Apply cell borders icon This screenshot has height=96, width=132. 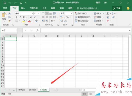[17, 21]
